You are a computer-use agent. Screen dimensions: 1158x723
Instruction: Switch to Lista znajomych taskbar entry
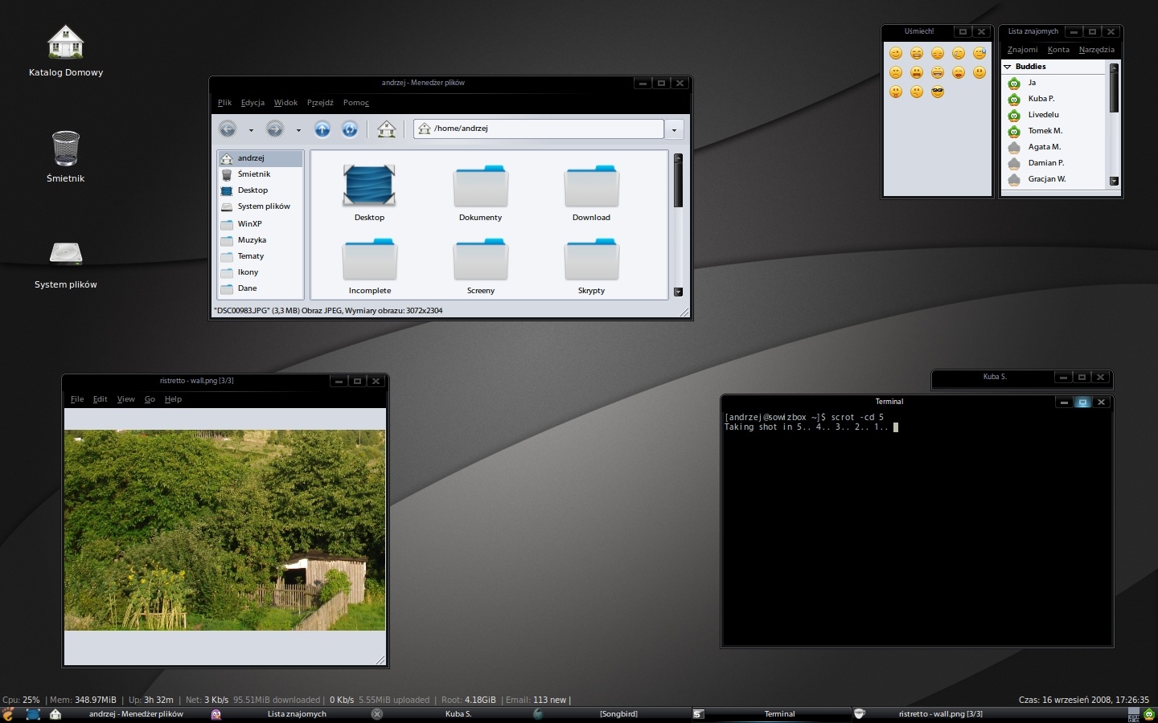point(289,714)
